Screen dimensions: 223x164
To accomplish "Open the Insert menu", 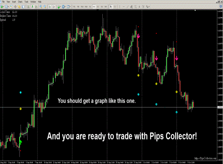I will coord(14,2).
